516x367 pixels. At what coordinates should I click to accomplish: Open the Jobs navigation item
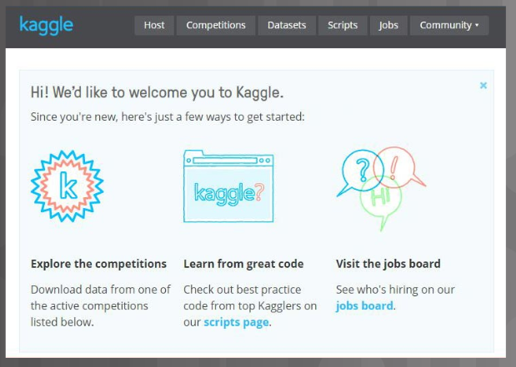pyautogui.click(x=388, y=25)
